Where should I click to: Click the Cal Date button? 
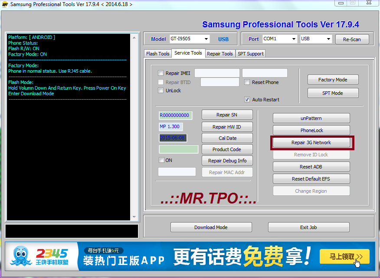[x=227, y=138]
